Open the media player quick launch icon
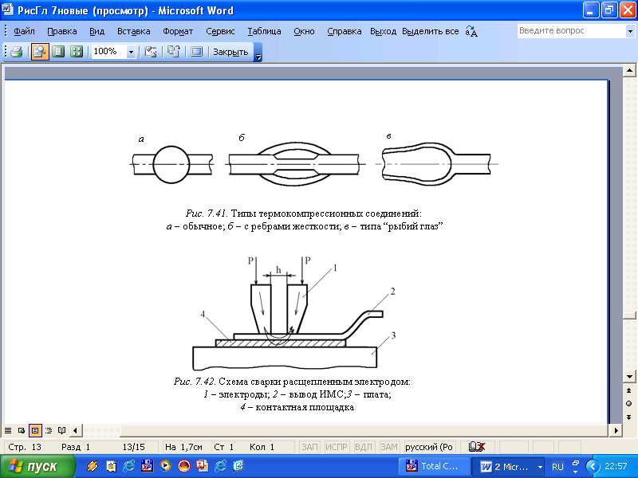638x478 pixels. tap(165, 466)
